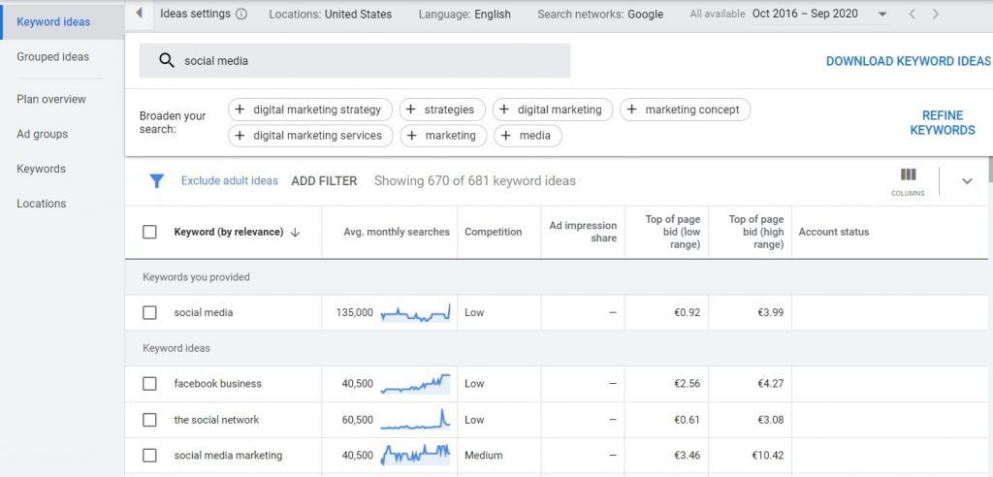993x477 pixels.
Task: Open the Grouped ideas tab
Action: (x=53, y=56)
